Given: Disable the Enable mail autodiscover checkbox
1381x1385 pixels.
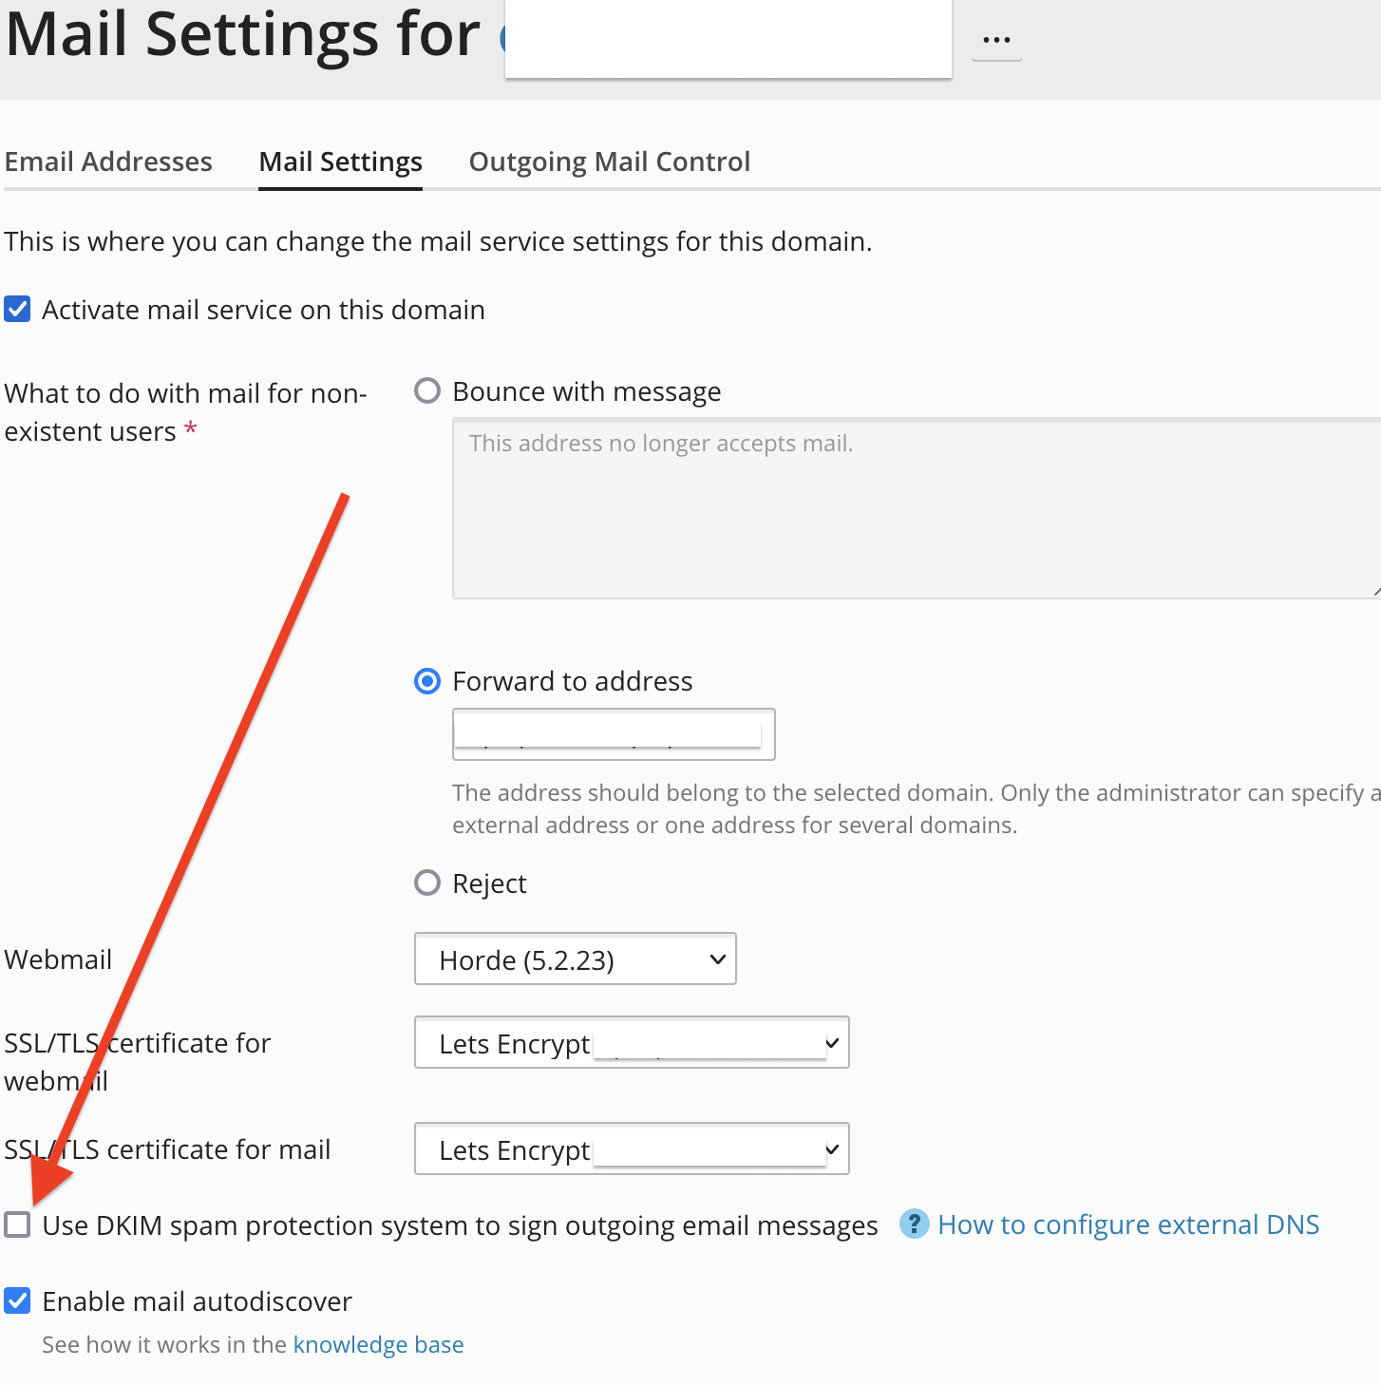Looking at the screenshot, I should click(x=18, y=1301).
